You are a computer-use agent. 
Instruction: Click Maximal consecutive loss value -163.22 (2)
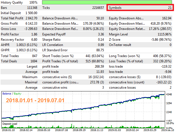click(x=164, y=82)
